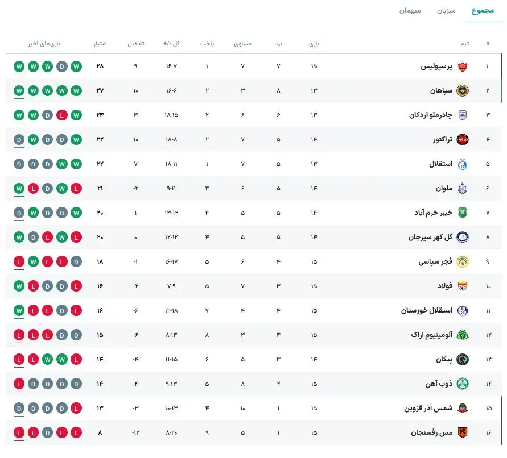The image size is (507, 458).
Task: Click the تفاضل column header
Action: tap(135, 44)
